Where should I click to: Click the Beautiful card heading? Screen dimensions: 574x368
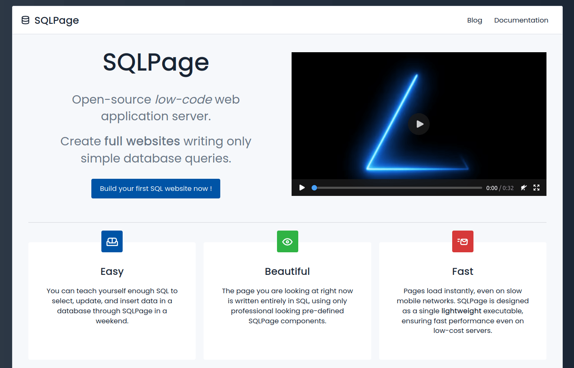[x=287, y=272]
